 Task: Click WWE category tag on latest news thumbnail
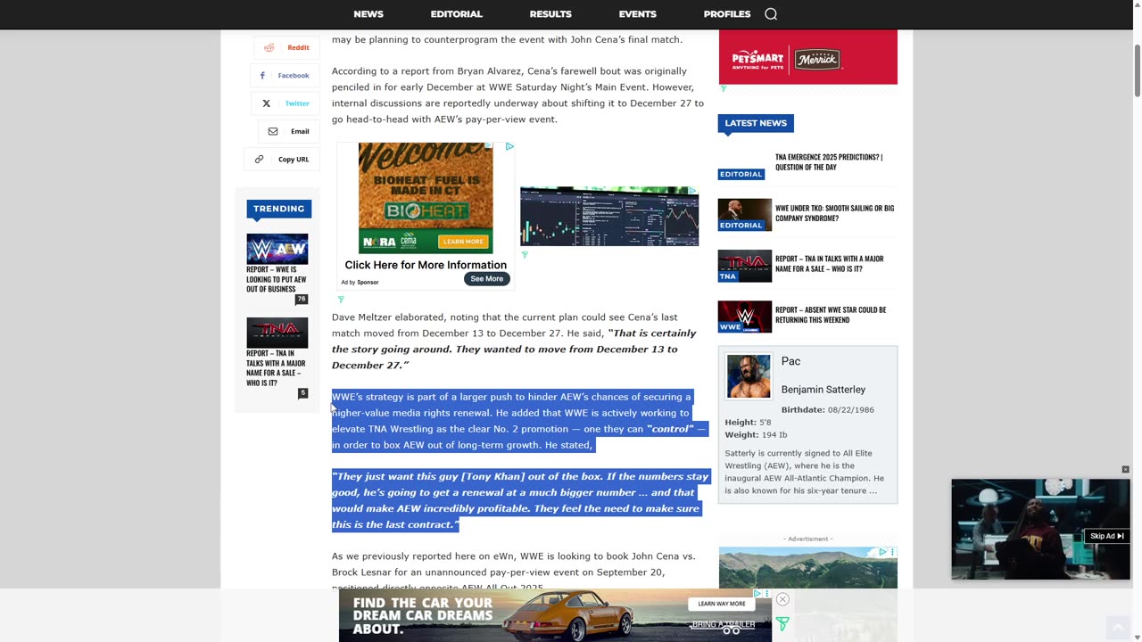(x=731, y=327)
